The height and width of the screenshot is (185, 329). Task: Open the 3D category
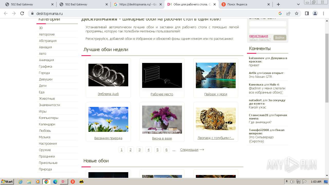click(x=41, y=28)
